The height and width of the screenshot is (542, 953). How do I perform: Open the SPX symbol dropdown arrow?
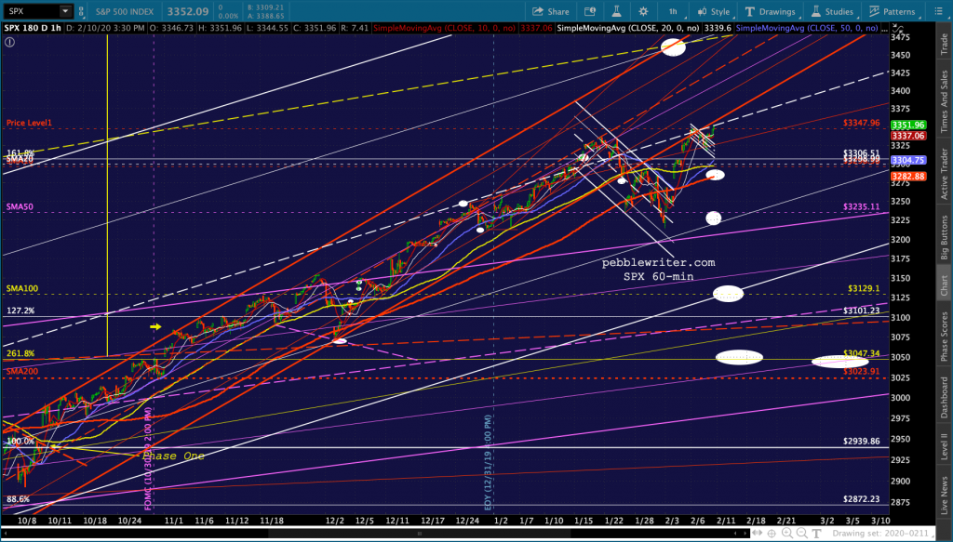coord(65,11)
